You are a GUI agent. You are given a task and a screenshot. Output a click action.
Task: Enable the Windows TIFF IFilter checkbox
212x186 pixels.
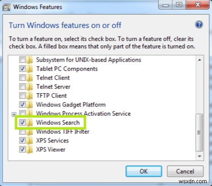pyautogui.click(x=22, y=132)
